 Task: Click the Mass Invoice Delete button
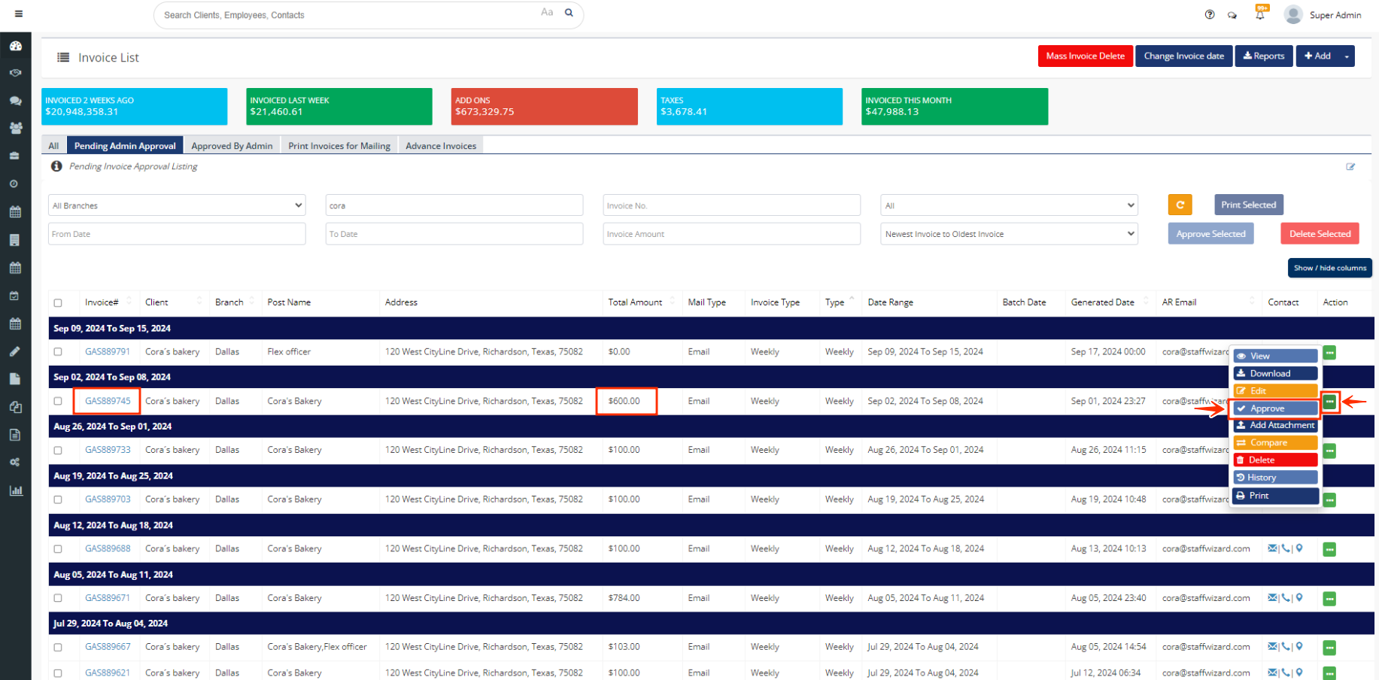point(1085,56)
